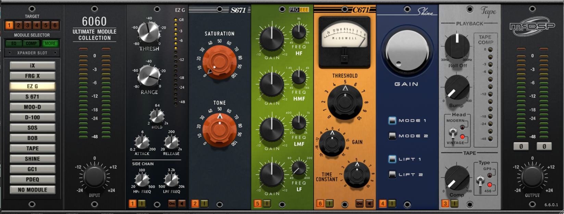Click the EZ G RANGE knob
This screenshot has height=214, width=564.
click(x=149, y=76)
